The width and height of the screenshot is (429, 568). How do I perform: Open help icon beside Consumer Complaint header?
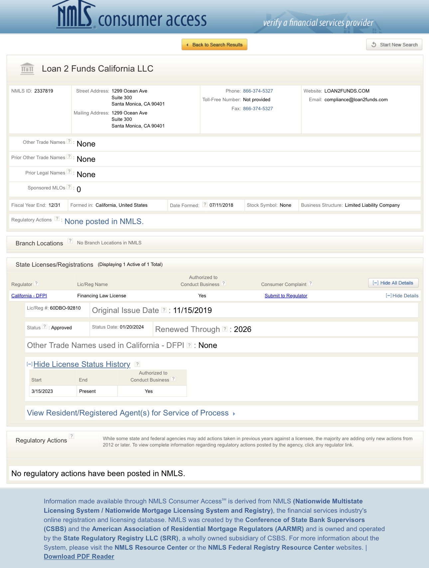click(310, 283)
